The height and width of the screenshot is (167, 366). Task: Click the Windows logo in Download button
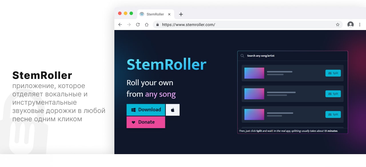pos(133,110)
